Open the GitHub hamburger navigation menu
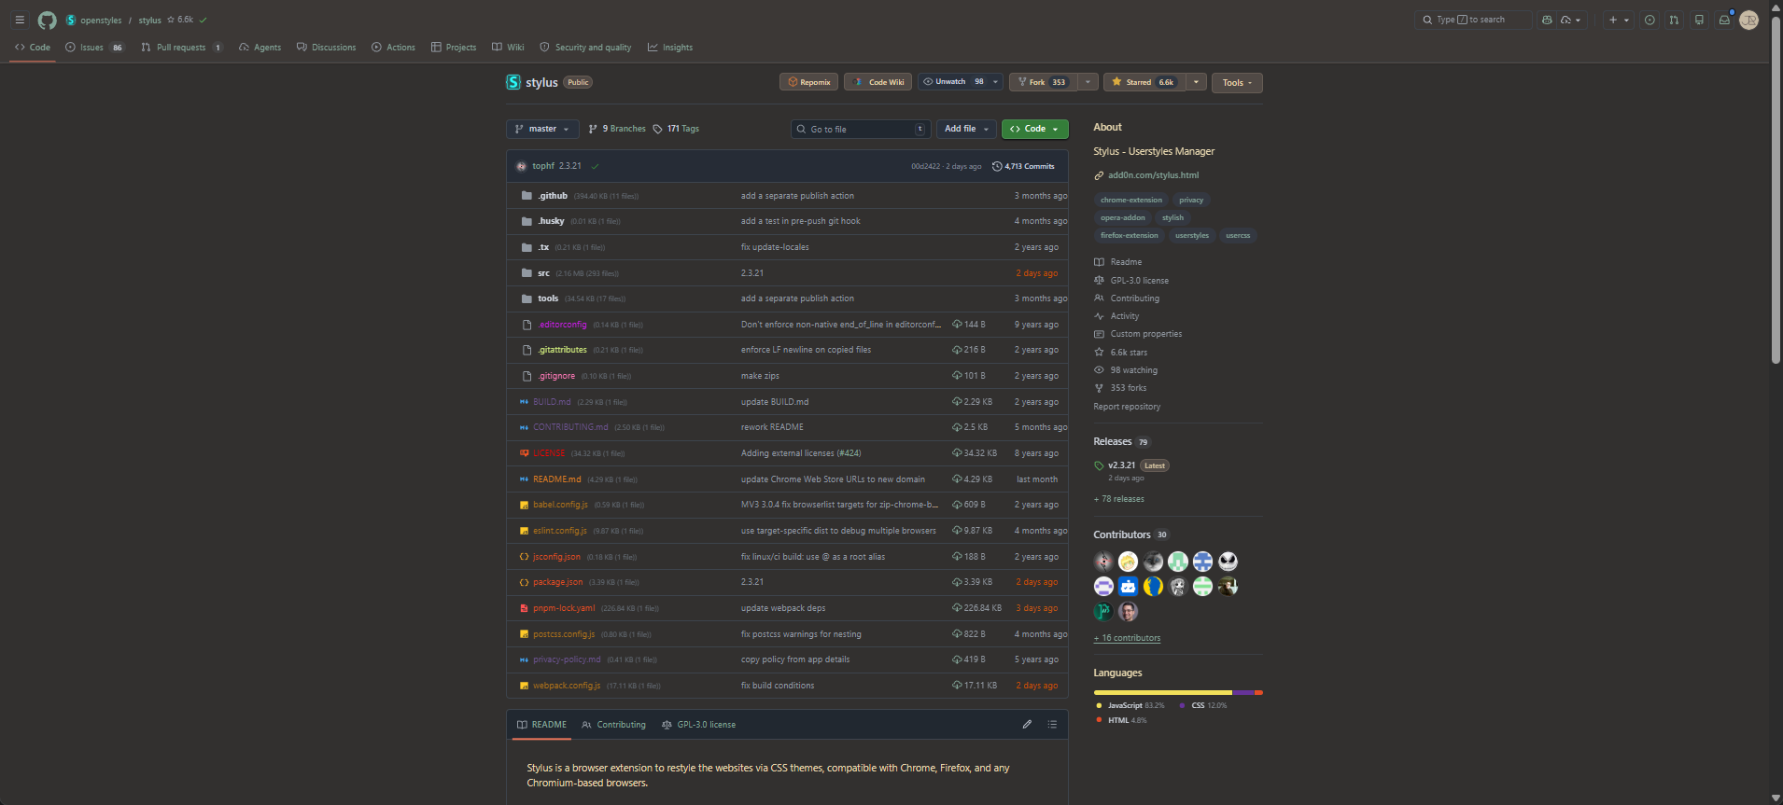 pyautogui.click(x=20, y=20)
